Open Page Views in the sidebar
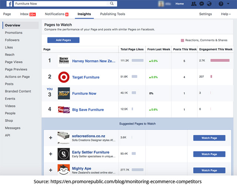 (14, 62)
